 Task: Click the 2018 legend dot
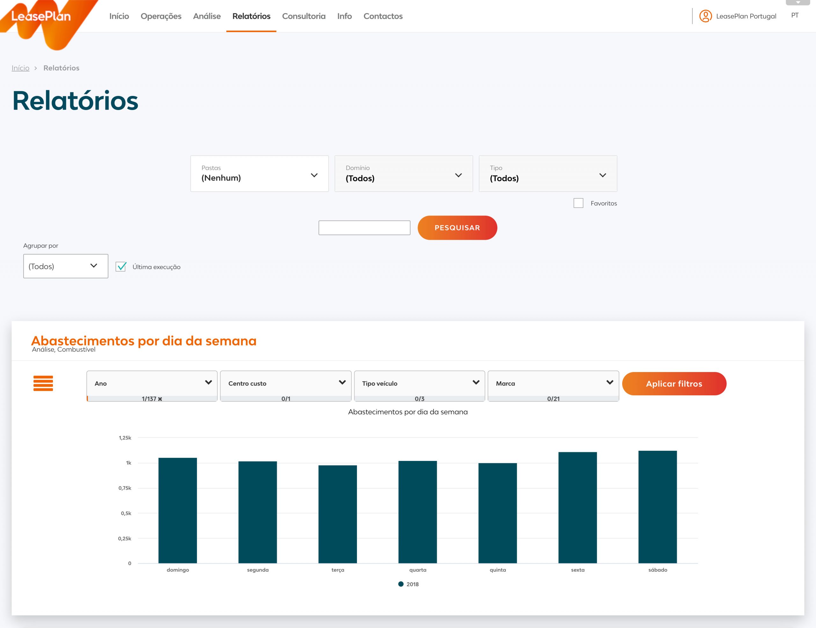click(x=401, y=584)
